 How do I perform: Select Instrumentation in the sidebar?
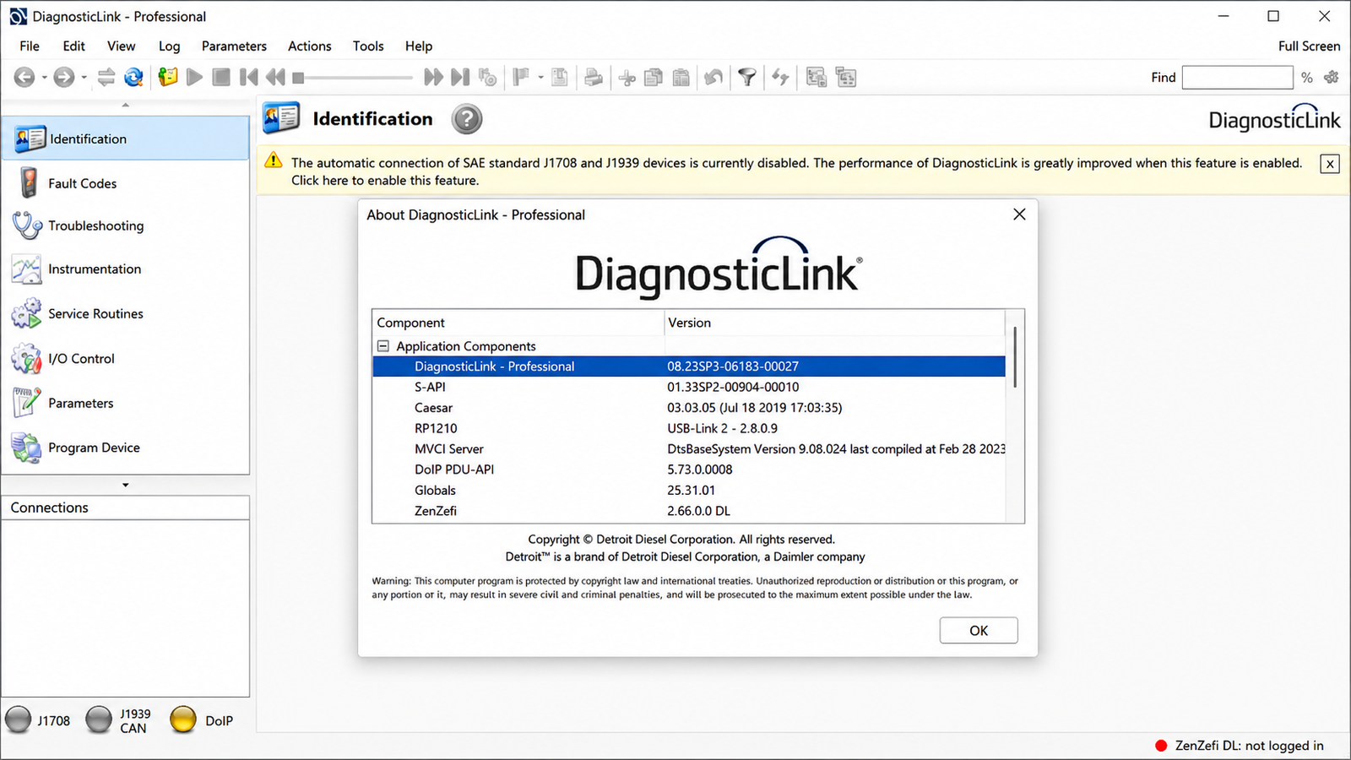(x=126, y=269)
